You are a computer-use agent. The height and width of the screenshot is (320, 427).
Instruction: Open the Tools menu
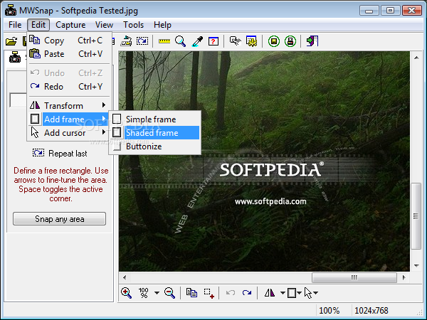click(134, 25)
